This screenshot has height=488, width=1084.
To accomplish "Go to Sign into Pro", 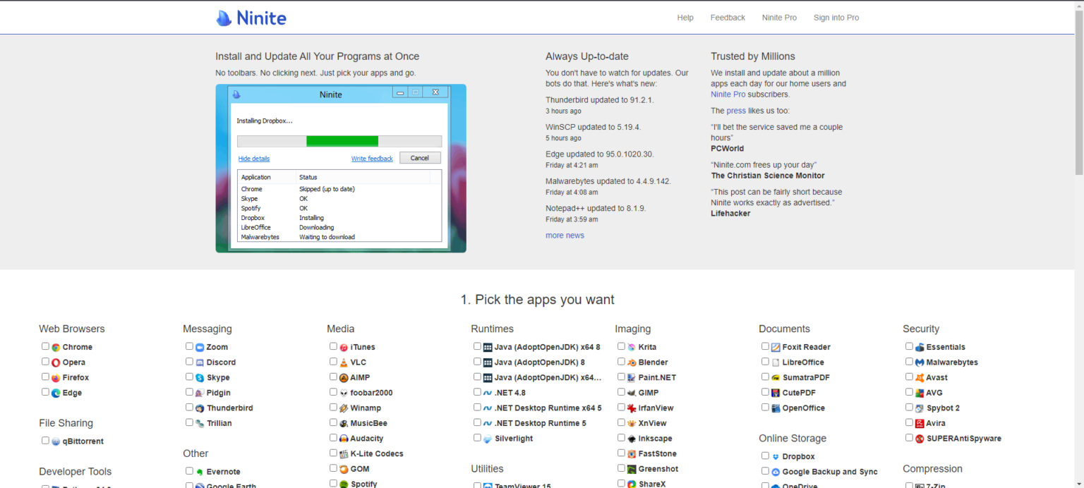I will pyautogui.click(x=836, y=18).
